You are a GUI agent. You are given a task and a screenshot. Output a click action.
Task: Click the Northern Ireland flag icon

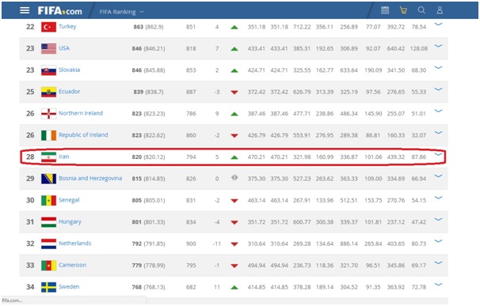pos(48,114)
